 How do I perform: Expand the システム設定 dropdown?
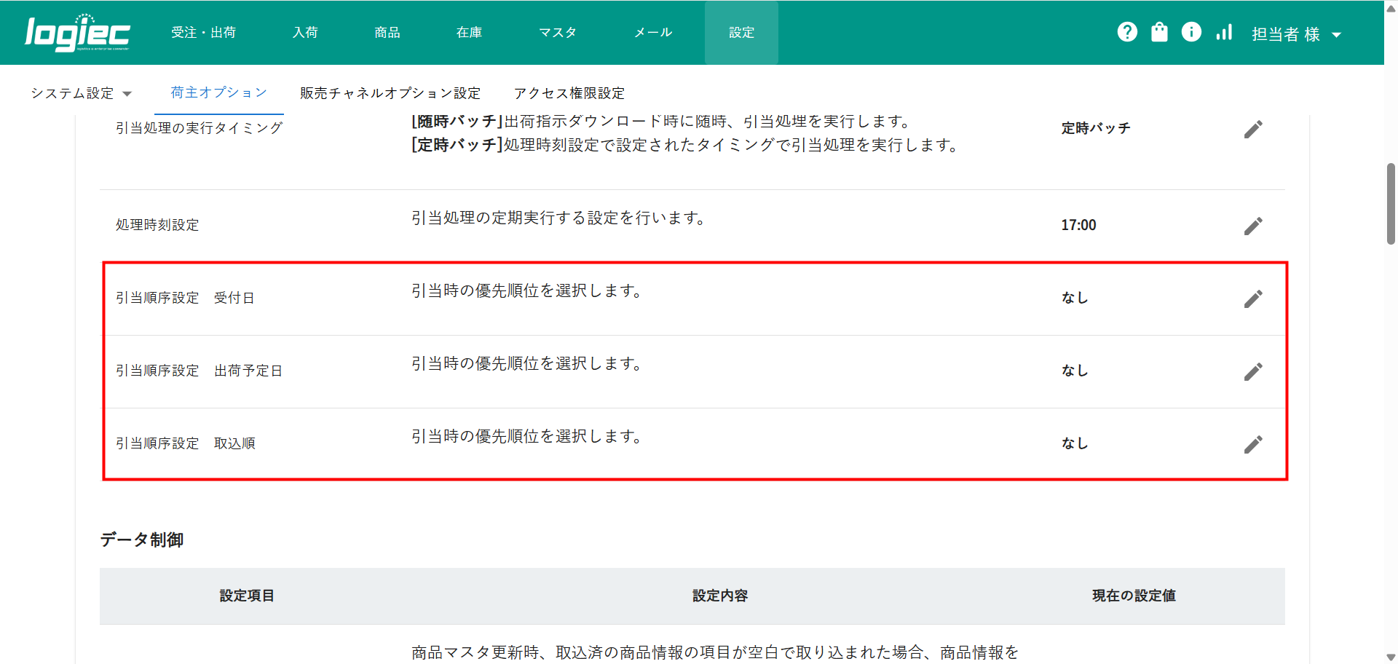pyautogui.click(x=81, y=93)
